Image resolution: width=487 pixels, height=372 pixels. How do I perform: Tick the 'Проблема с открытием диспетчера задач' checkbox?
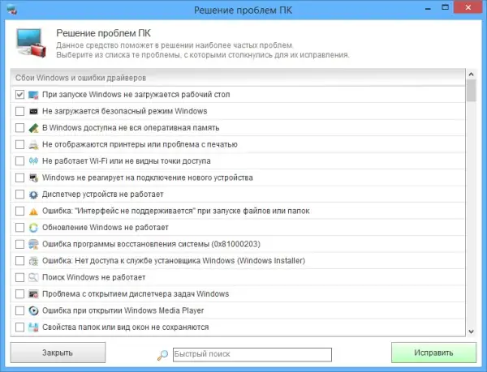pyautogui.click(x=20, y=294)
